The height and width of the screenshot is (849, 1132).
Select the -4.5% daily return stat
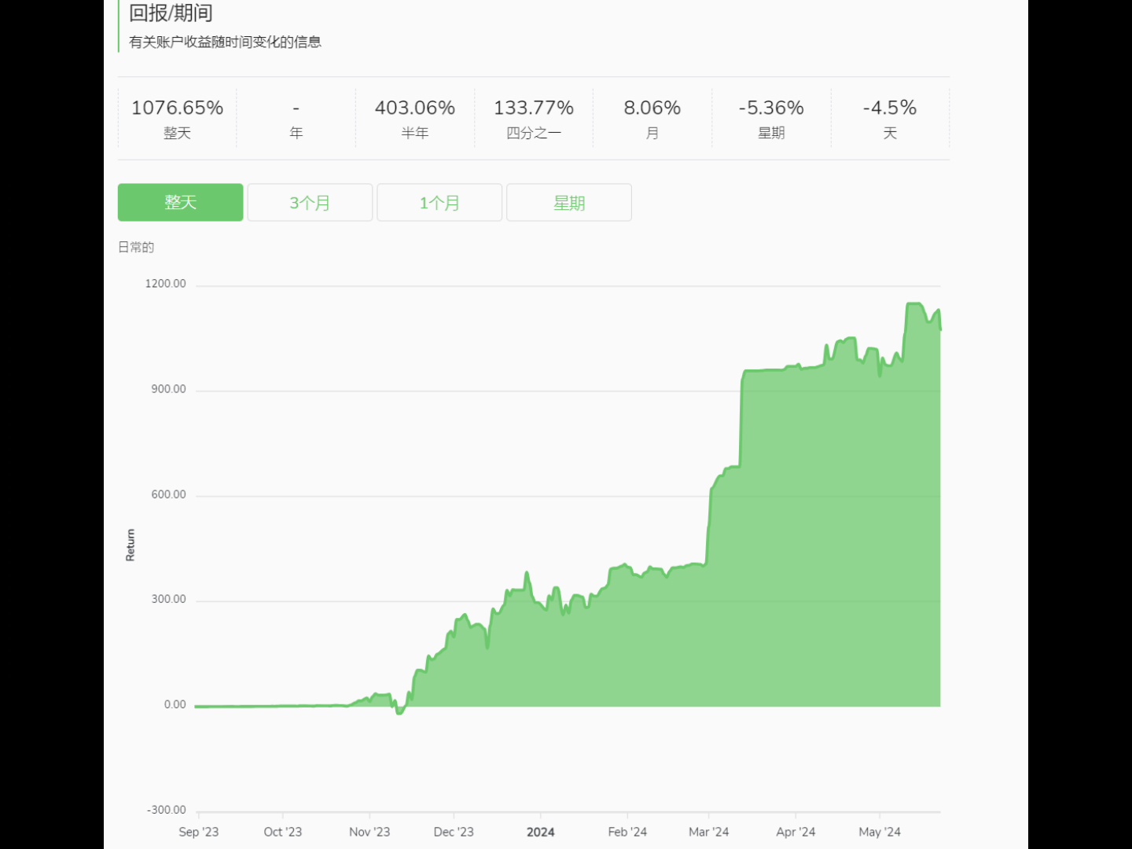click(890, 108)
